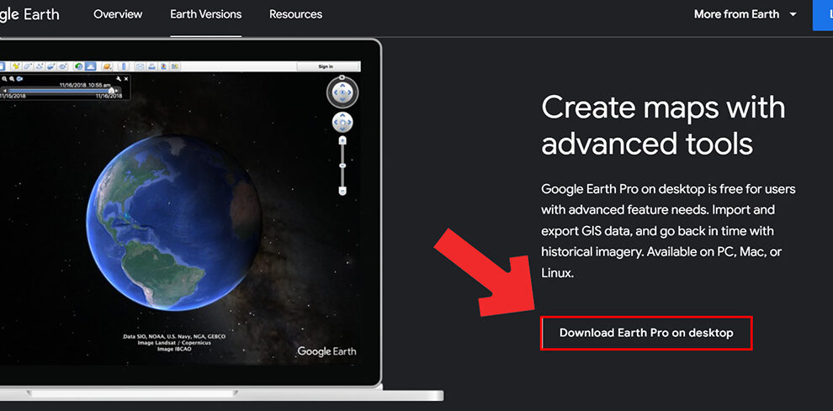Click the 'Create maps with advanced tools' heading
The width and height of the screenshot is (833, 411).
(x=663, y=124)
